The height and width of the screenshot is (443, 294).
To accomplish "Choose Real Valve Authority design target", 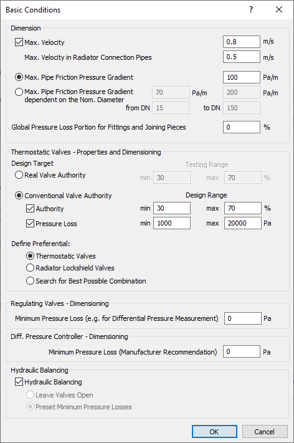I will click(x=19, y=175).
